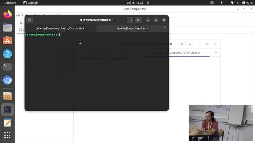Screen dimensions: 255x143
Task: Minimize the background Console window
Action: click(x=199, y=44)
